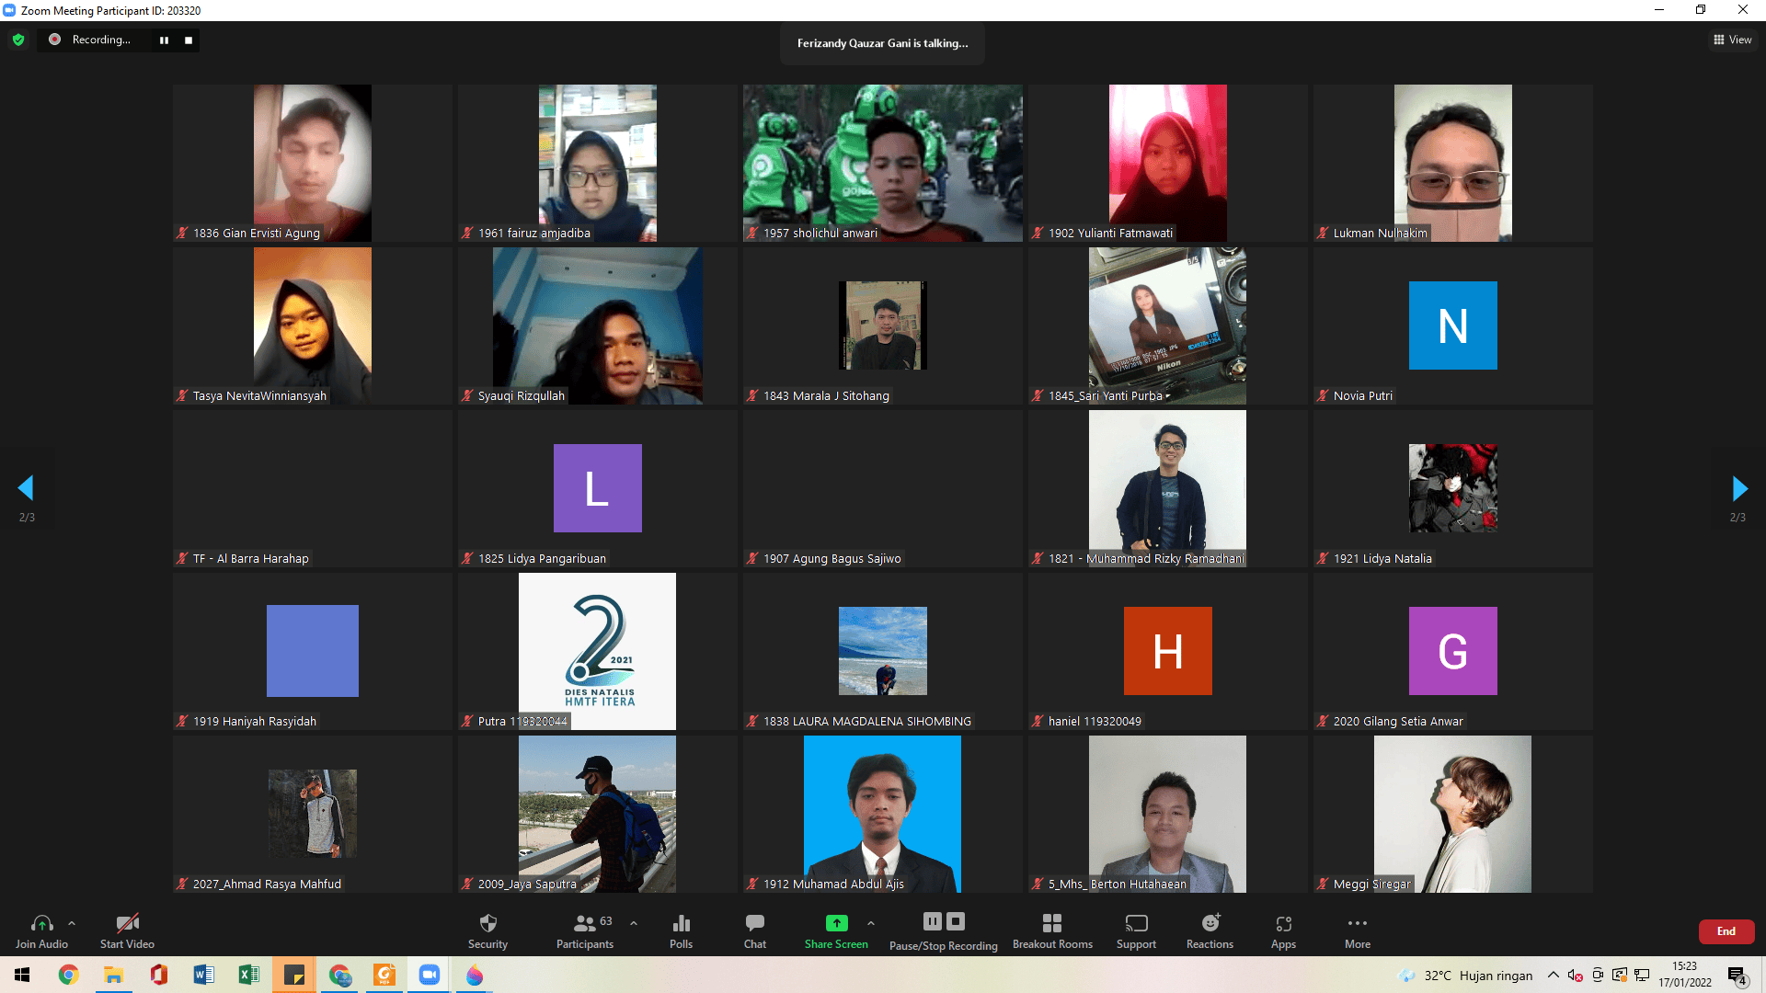Screen dimensions: 1766x993
Task: Open Breakout Rooms
Action: (x=1052, y=929)
